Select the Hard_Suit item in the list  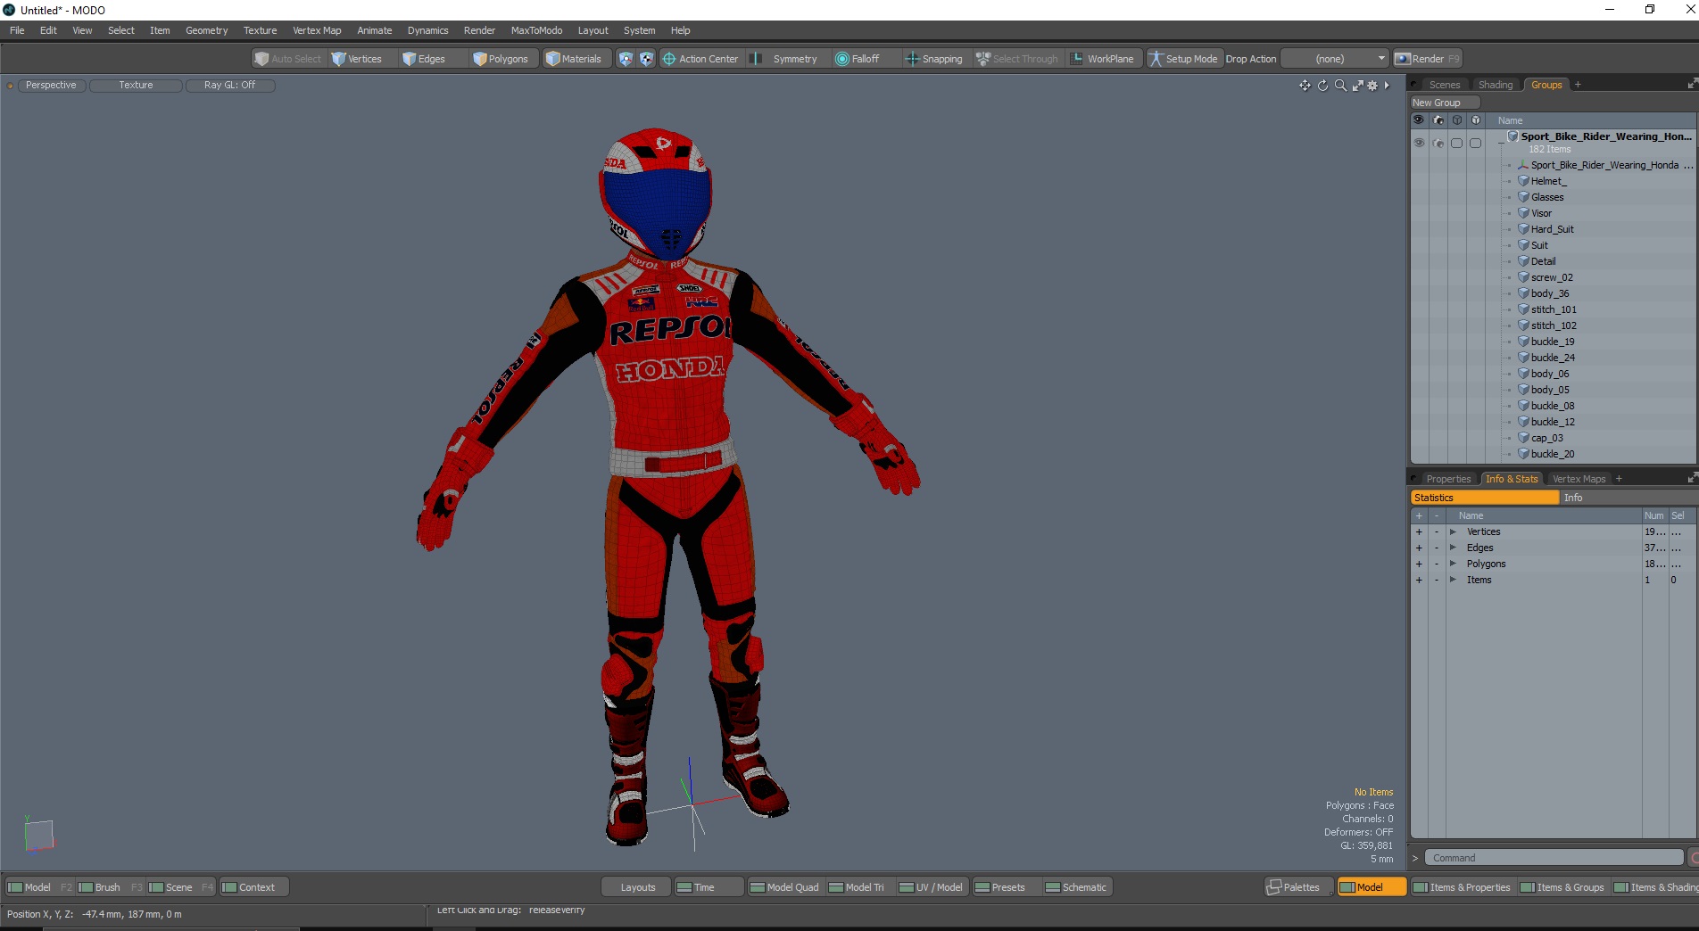point(1552,229)
